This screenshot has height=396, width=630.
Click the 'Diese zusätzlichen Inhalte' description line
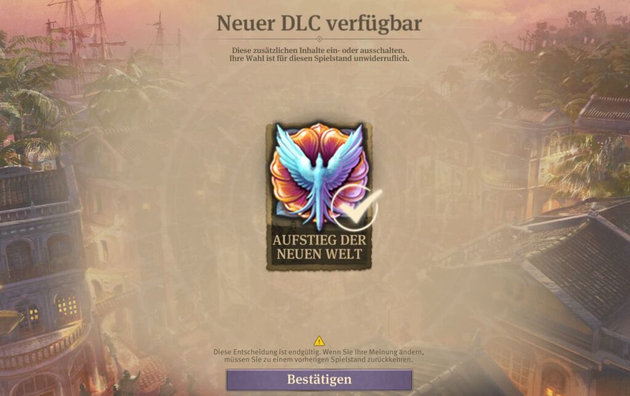point(318,51)
